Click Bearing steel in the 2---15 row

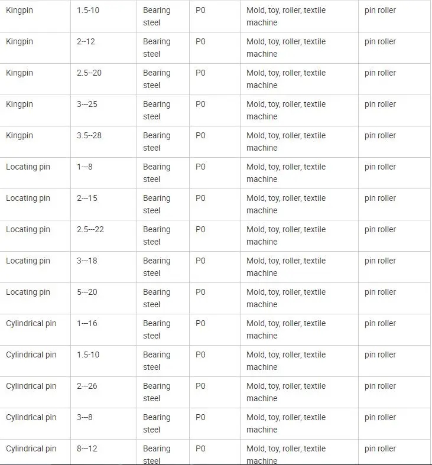pos(157,204)
